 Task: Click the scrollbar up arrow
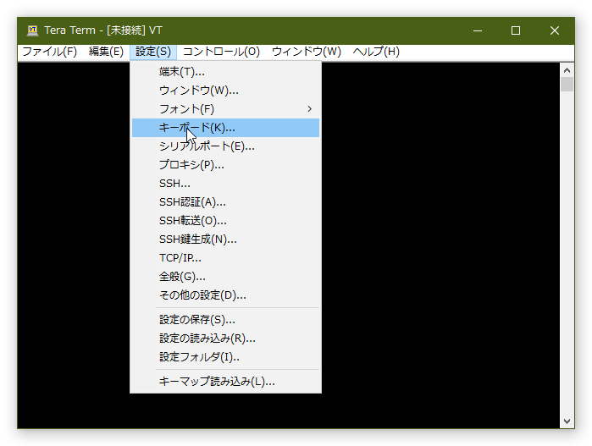click(x=567, y=70)
